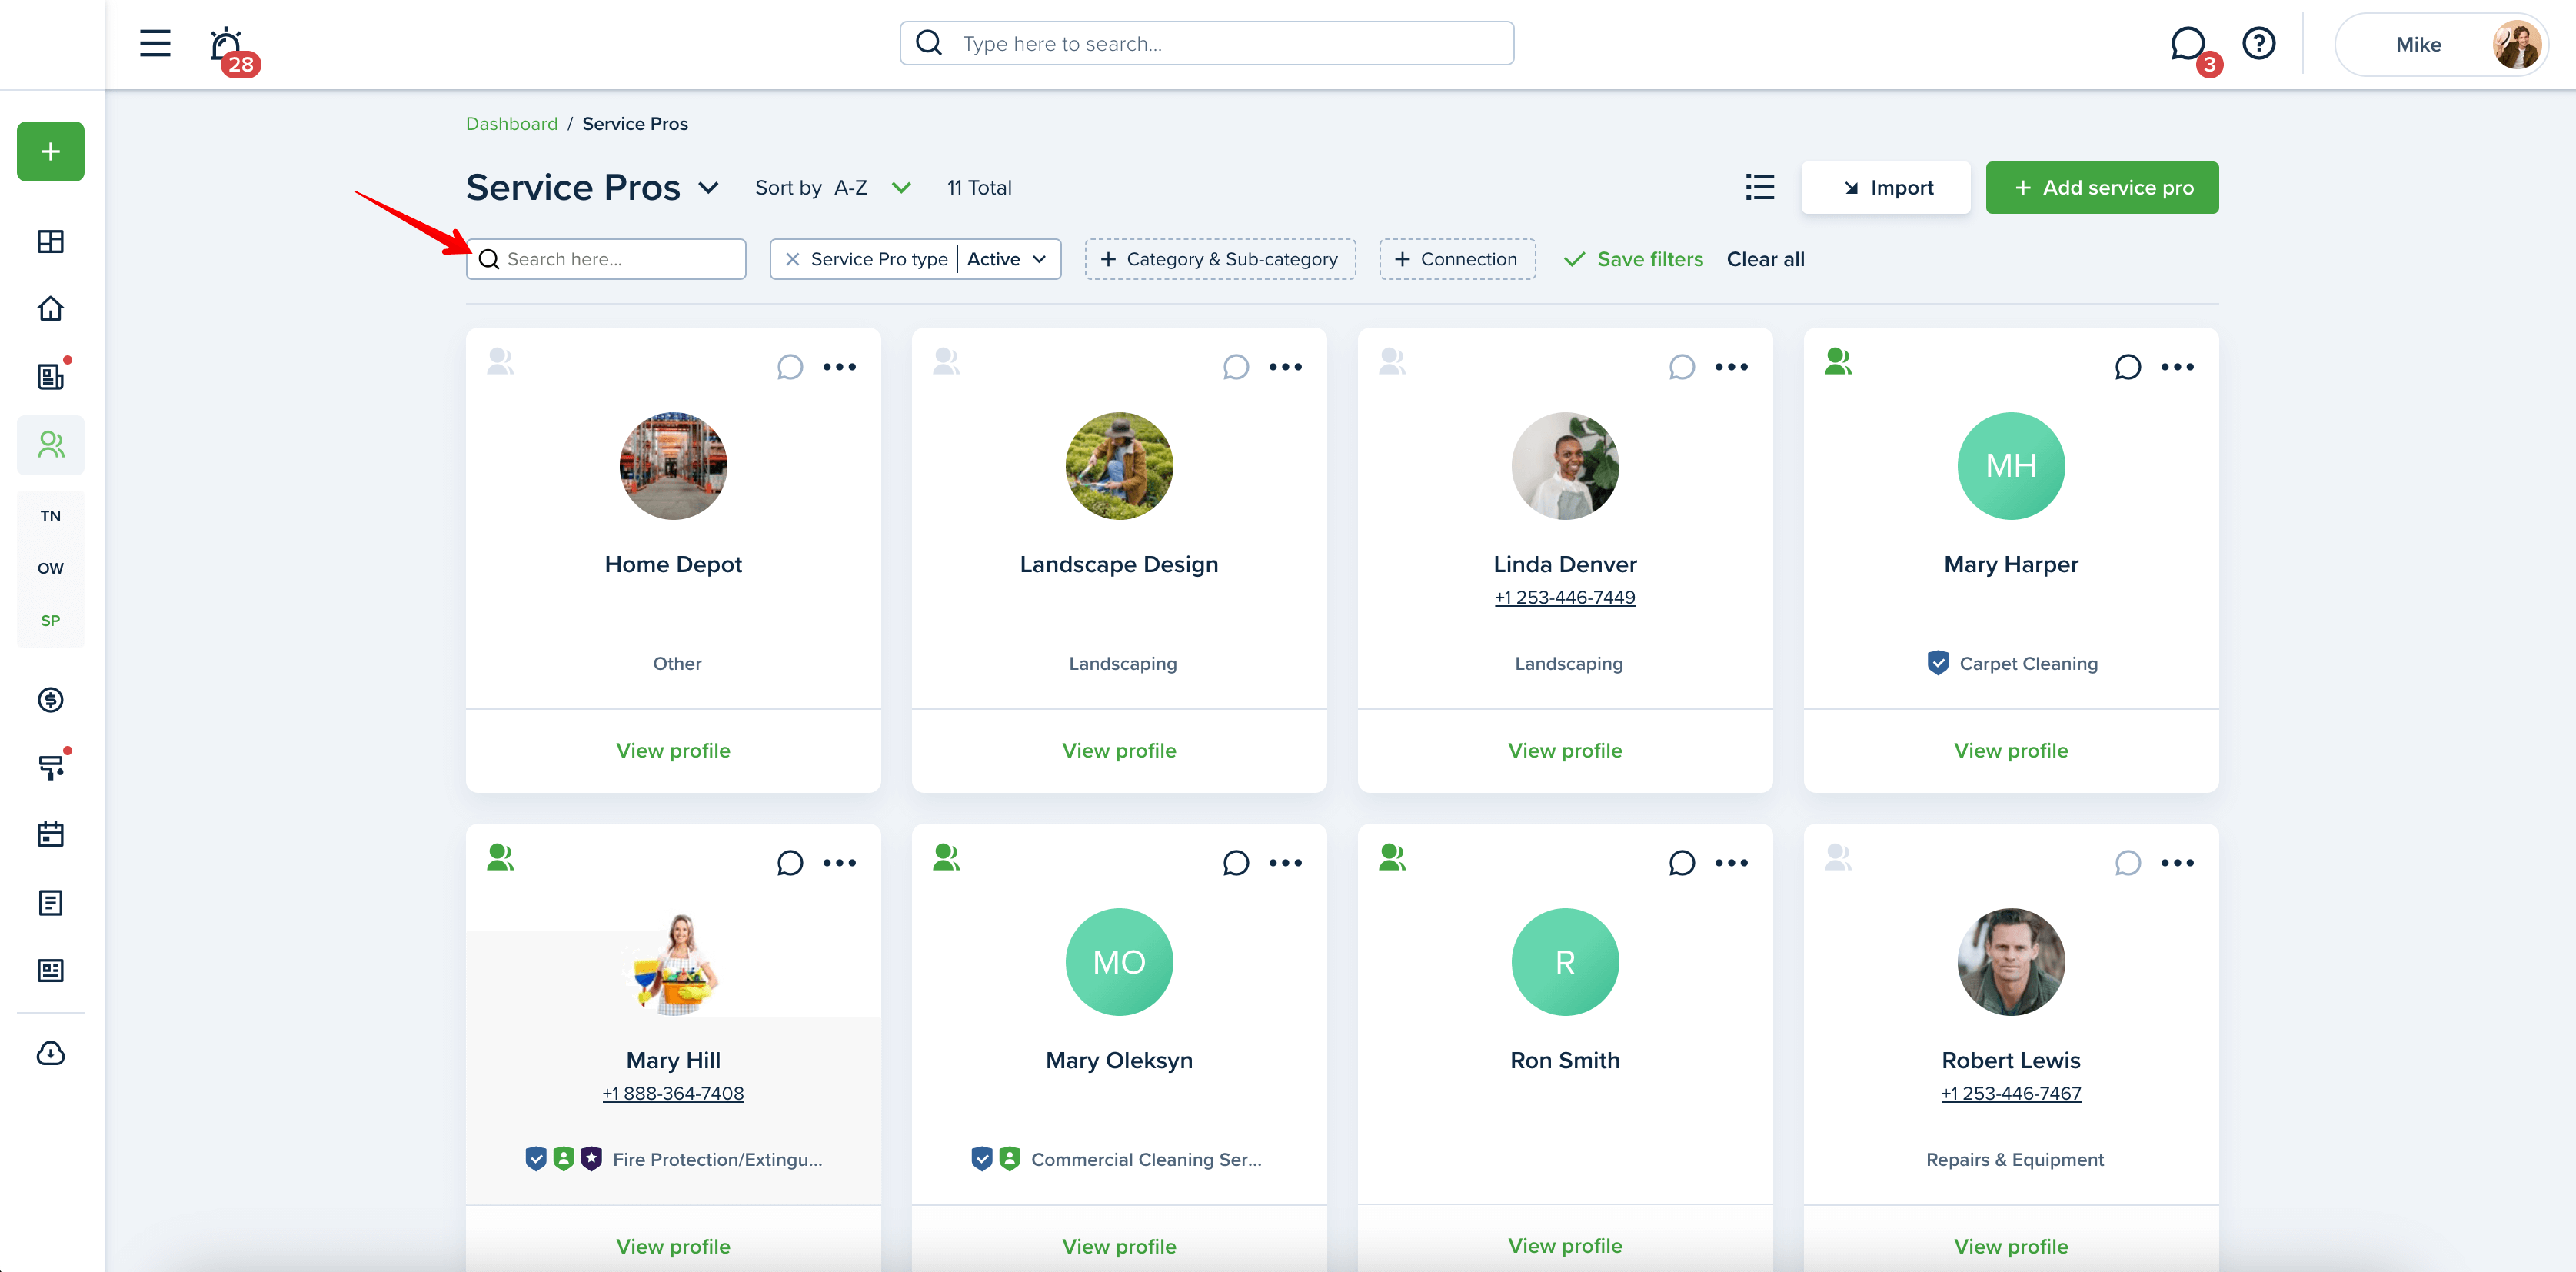Message Linda Denver via chat icon
The height and width of the screenshot is (1272, 2576).
[1682, 367]
